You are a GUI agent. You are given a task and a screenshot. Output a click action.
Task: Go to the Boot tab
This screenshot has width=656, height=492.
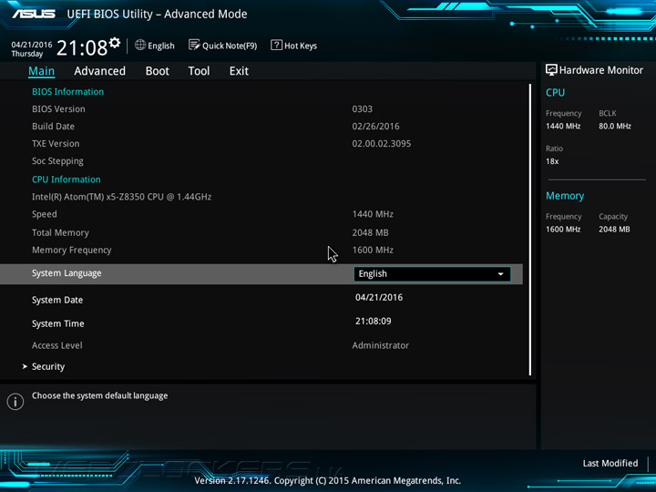pos(158,71)
